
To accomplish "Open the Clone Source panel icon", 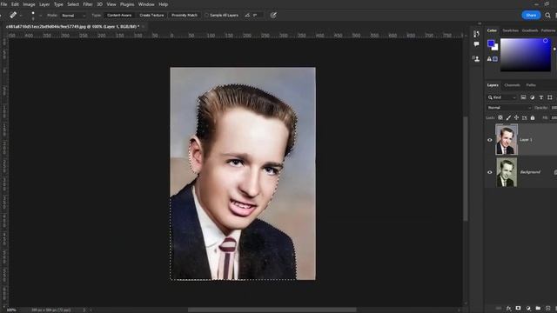I will [x=476, y=58].
